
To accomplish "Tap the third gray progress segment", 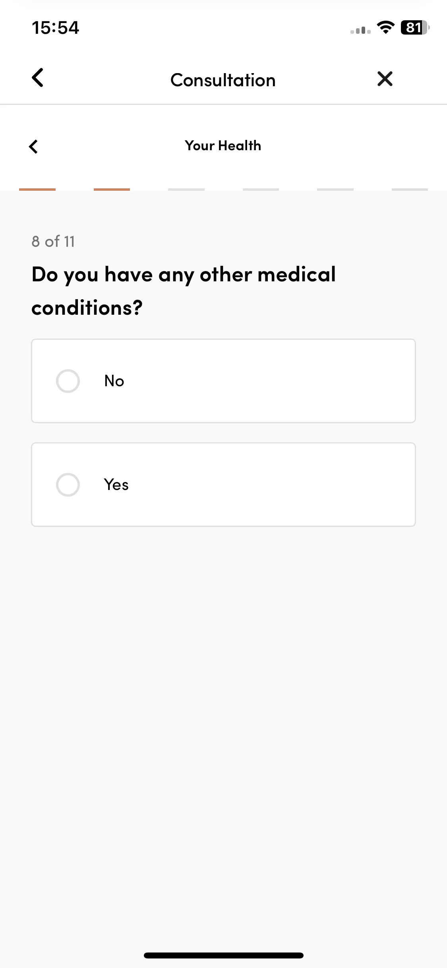I will pyautogui.click(x=186, y=190).
